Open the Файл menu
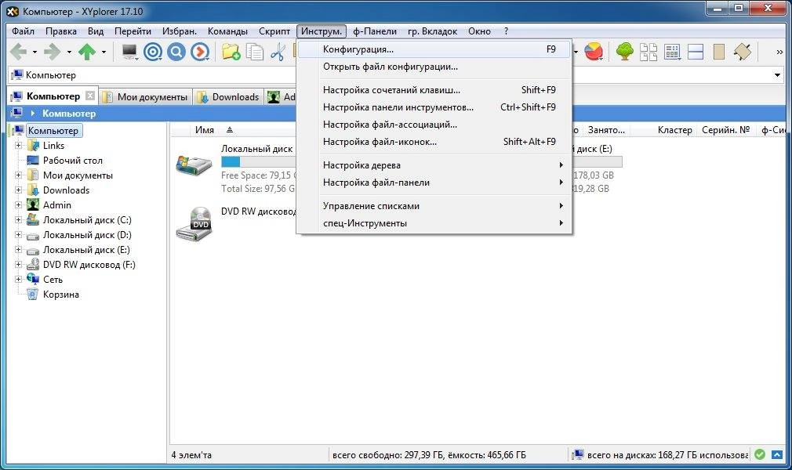The width and height of the screenshot is (792, 470). (x=24, y=31)
